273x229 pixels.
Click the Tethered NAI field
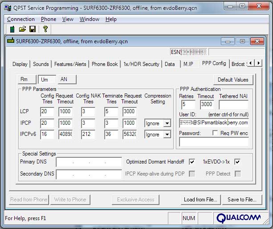click(234, 105)
